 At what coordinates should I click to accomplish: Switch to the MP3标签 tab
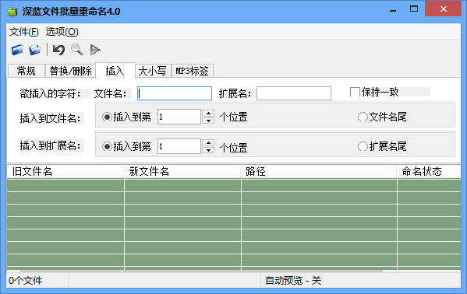192,71
